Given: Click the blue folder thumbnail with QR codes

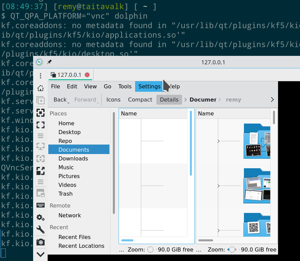Looking at the screenshot, I should click(257, 224).
